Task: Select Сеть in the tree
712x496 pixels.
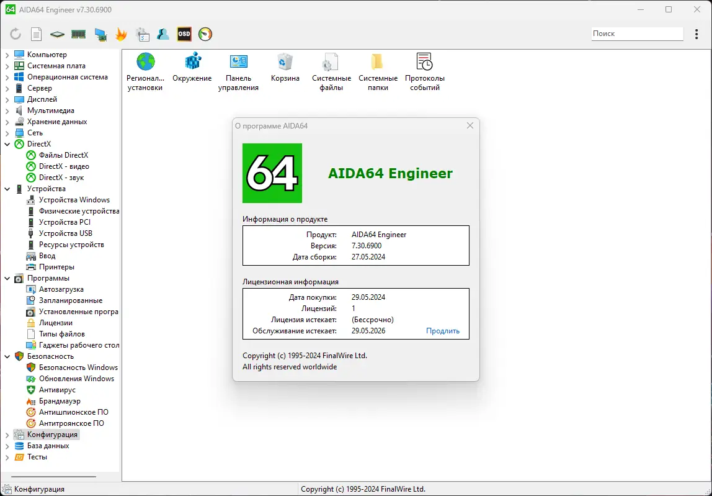Action: pos(35,133)
